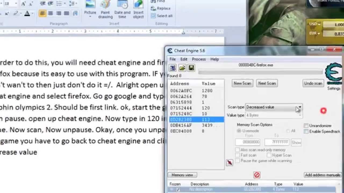Click the New Scan button
This screenshot has width=344, height=193.
[242, 83]
